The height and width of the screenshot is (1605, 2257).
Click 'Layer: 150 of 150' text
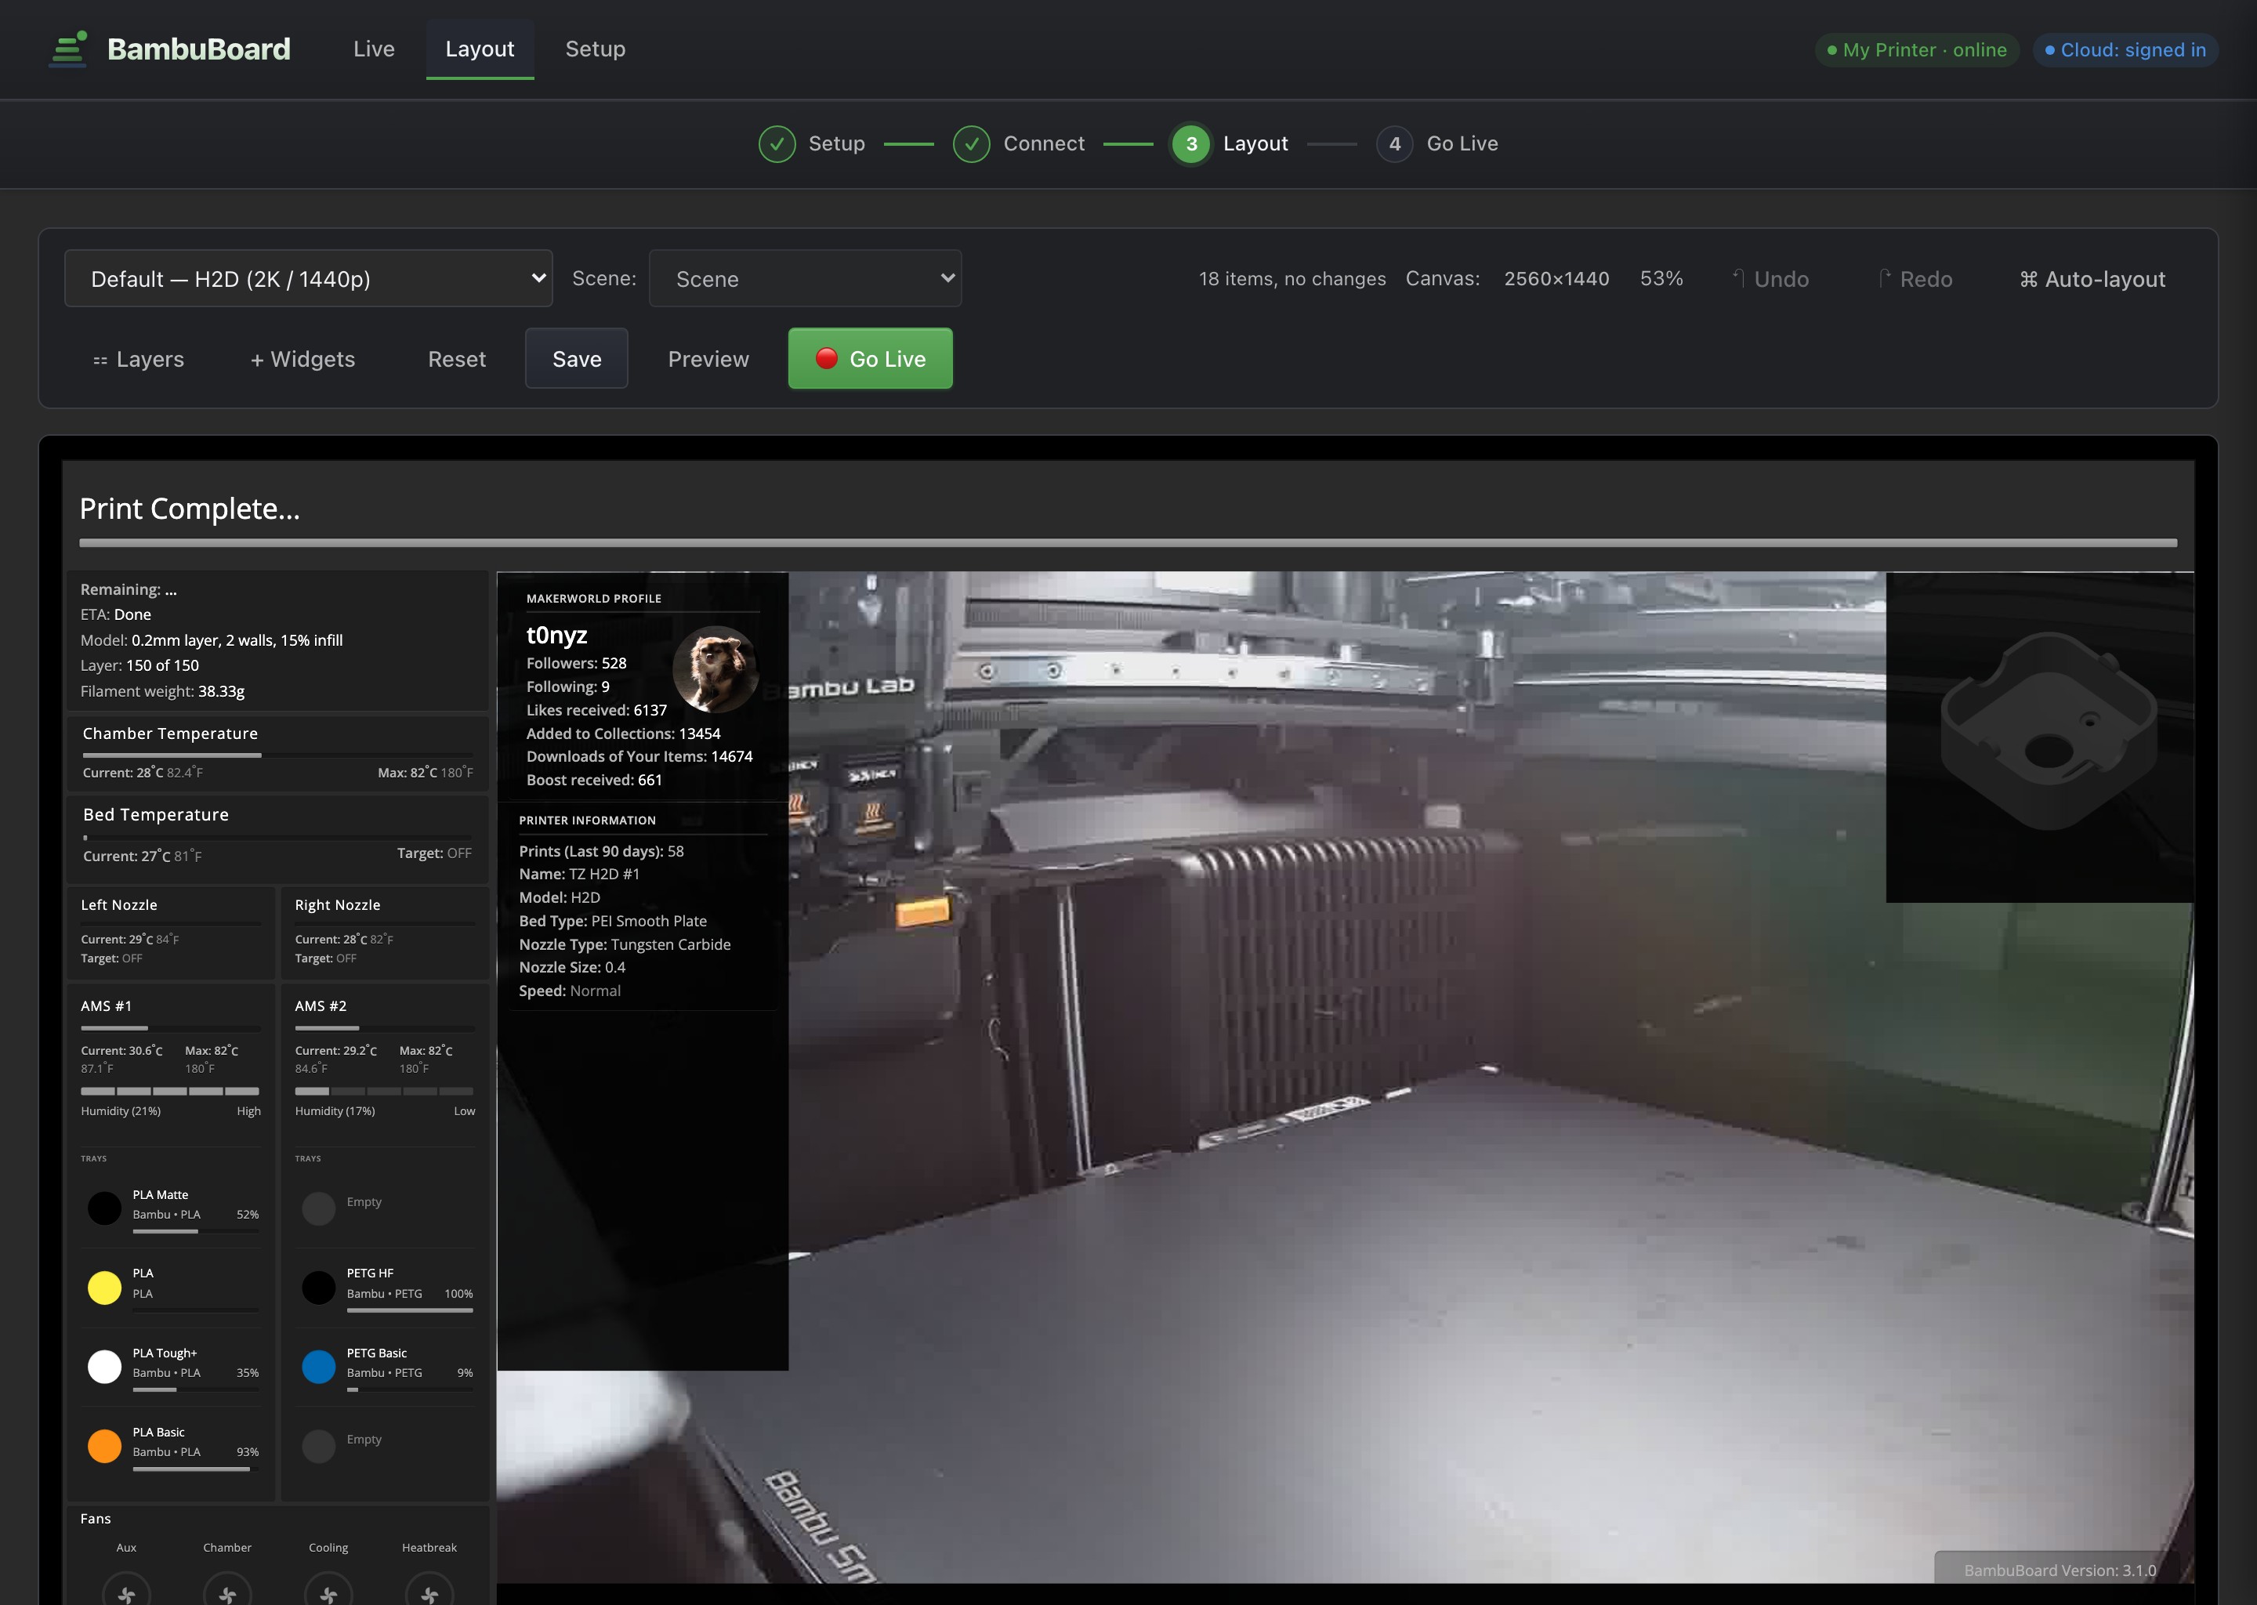pyautogui.click(x=139, y=665)
